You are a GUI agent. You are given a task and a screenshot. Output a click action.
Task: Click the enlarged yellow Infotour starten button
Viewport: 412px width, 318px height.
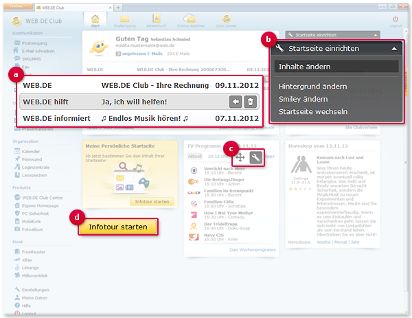click(118, 227)
